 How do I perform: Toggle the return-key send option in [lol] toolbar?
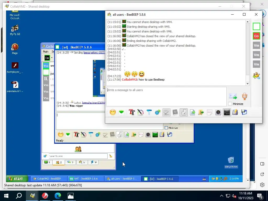(x=119, y=135)
